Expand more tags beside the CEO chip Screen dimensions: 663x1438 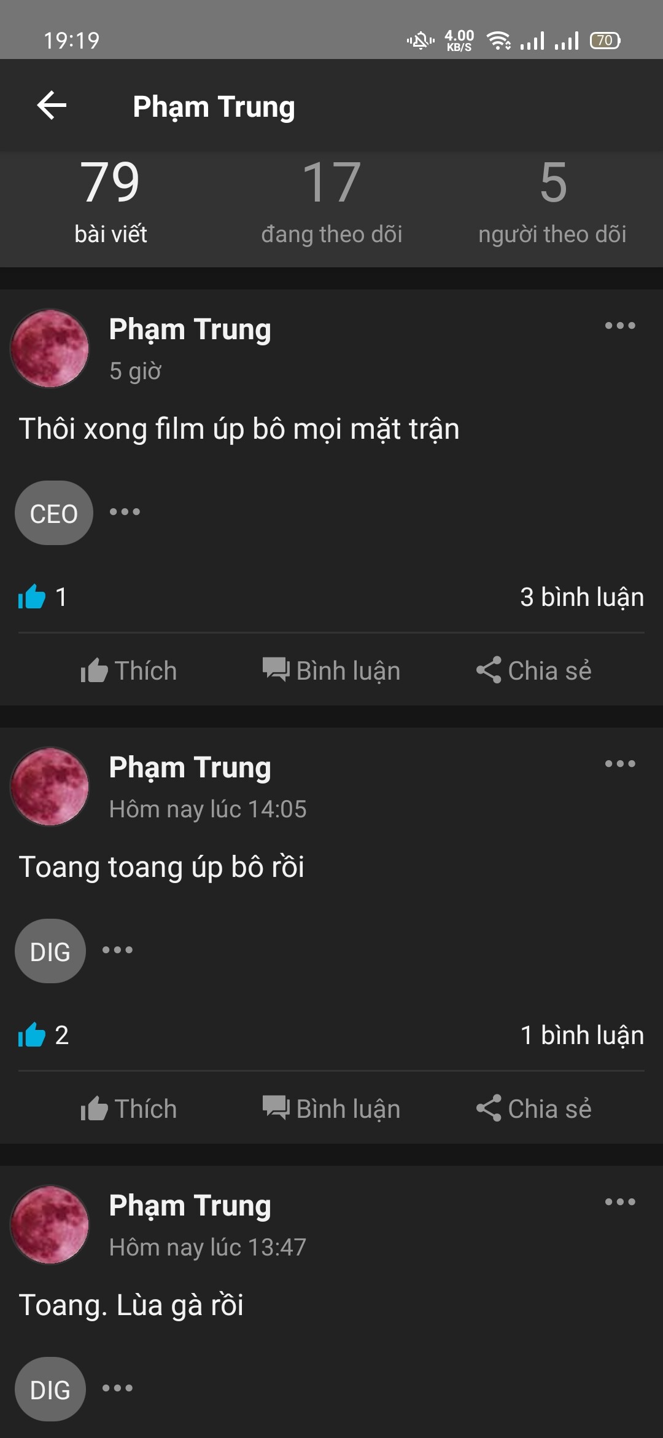pyautogui.click(x=125, y=512)
